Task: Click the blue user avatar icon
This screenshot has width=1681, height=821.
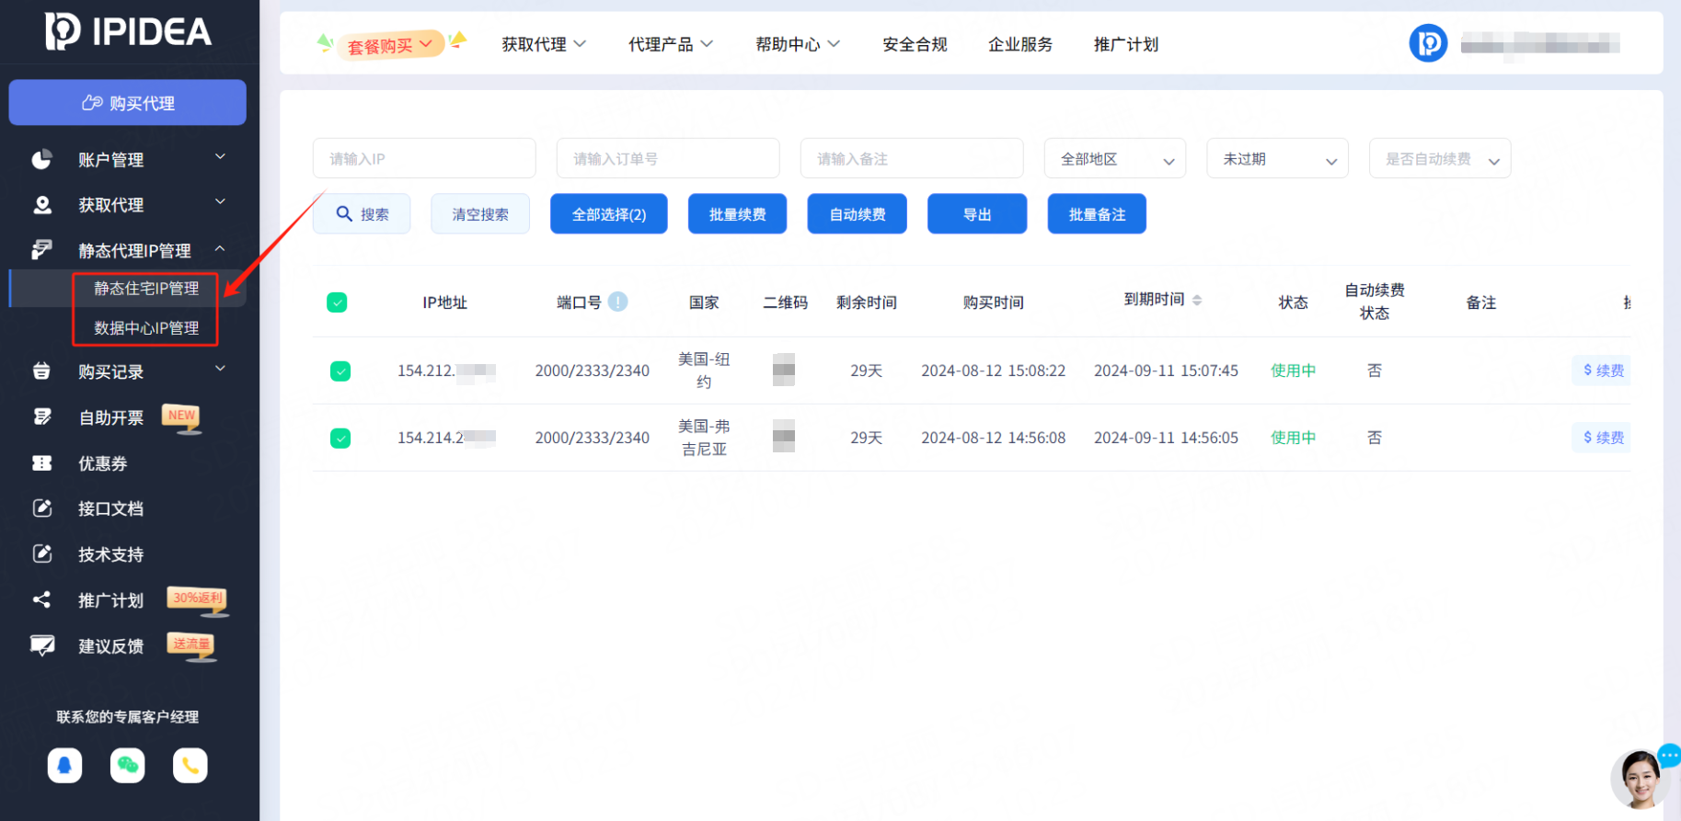Action: 1428,43
